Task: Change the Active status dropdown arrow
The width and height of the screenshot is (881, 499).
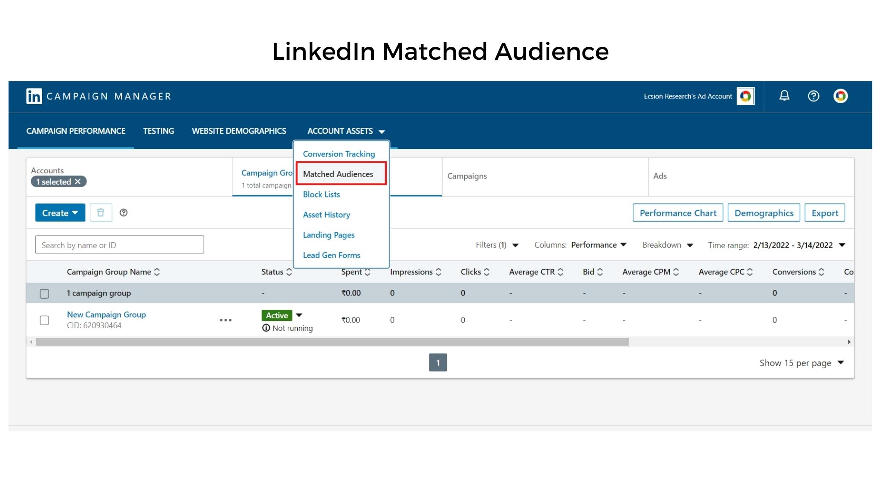Action: pos(299,315)
